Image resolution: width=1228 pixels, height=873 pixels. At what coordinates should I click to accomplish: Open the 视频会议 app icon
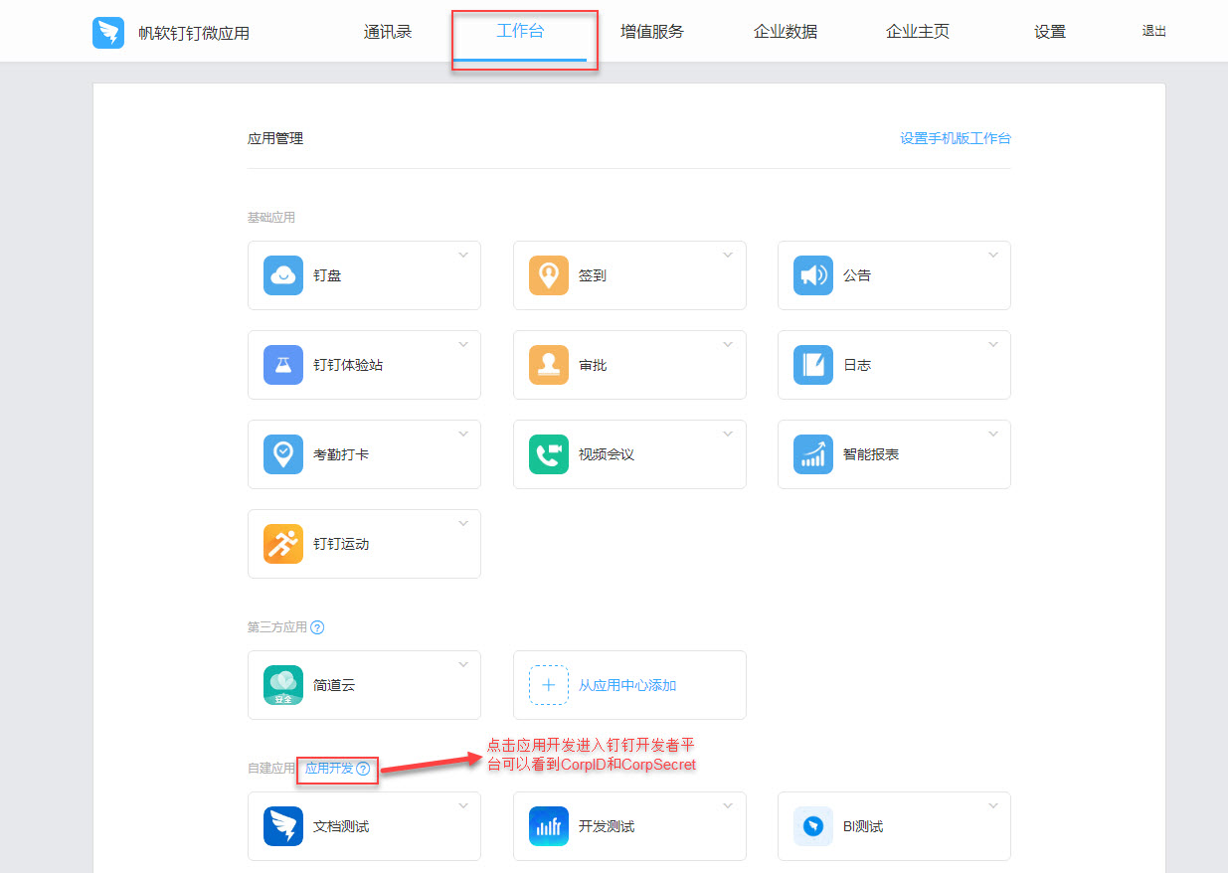click(549, 454)
